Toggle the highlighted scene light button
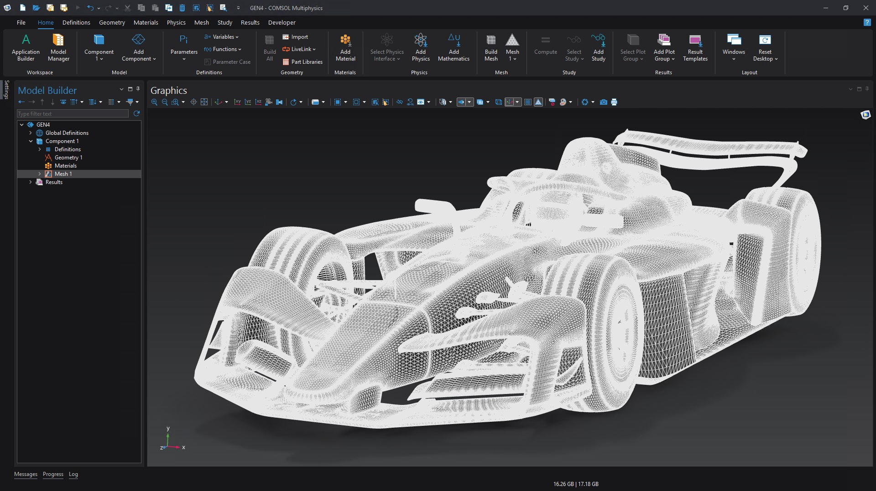This screenshot has height=491, width=876. 461,102
